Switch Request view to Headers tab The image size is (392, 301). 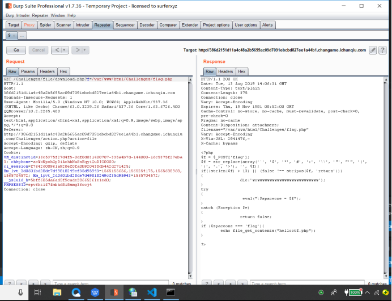[47, 71]
